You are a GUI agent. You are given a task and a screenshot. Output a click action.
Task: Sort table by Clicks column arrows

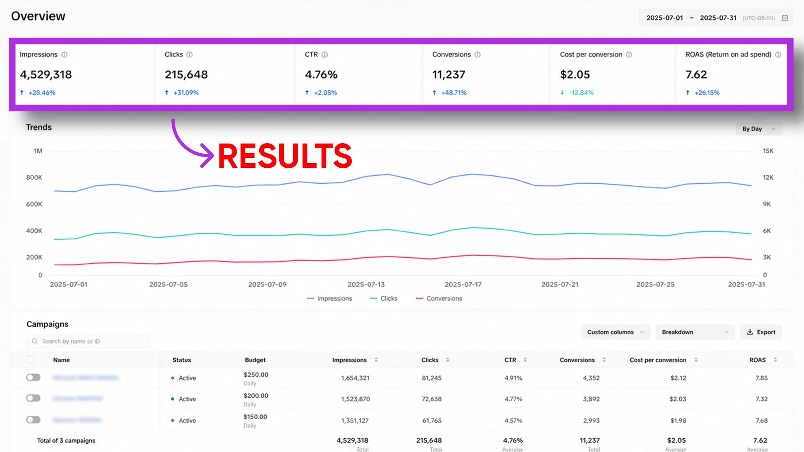[448, 360]
